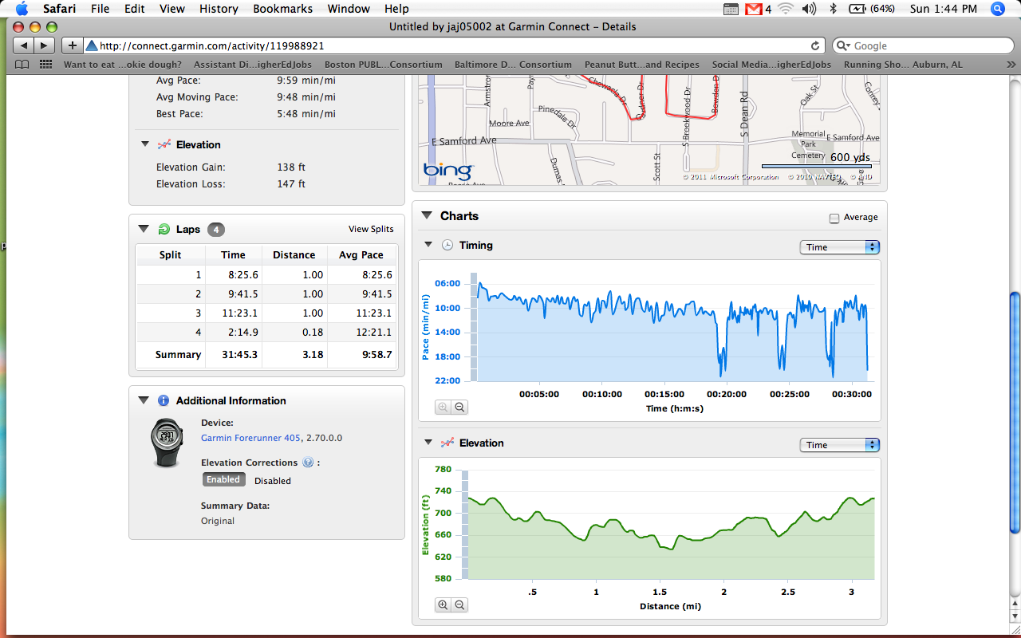
Task: Open the History menu
Action: [x=219, y=9]
